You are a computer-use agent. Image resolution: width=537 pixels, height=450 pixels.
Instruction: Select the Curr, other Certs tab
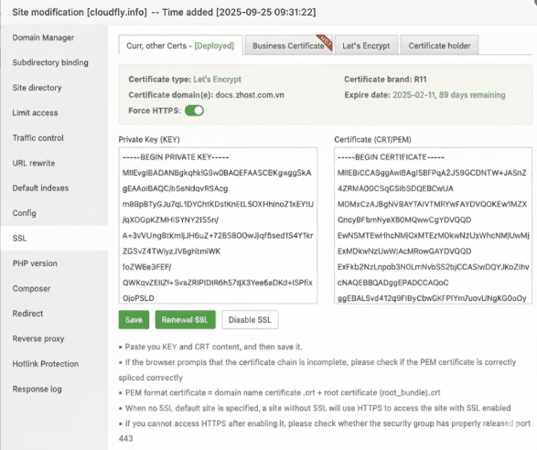[180, 45]
